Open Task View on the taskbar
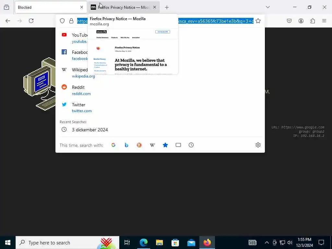Viewport: 332px width, 249px height. pos(127,243)
